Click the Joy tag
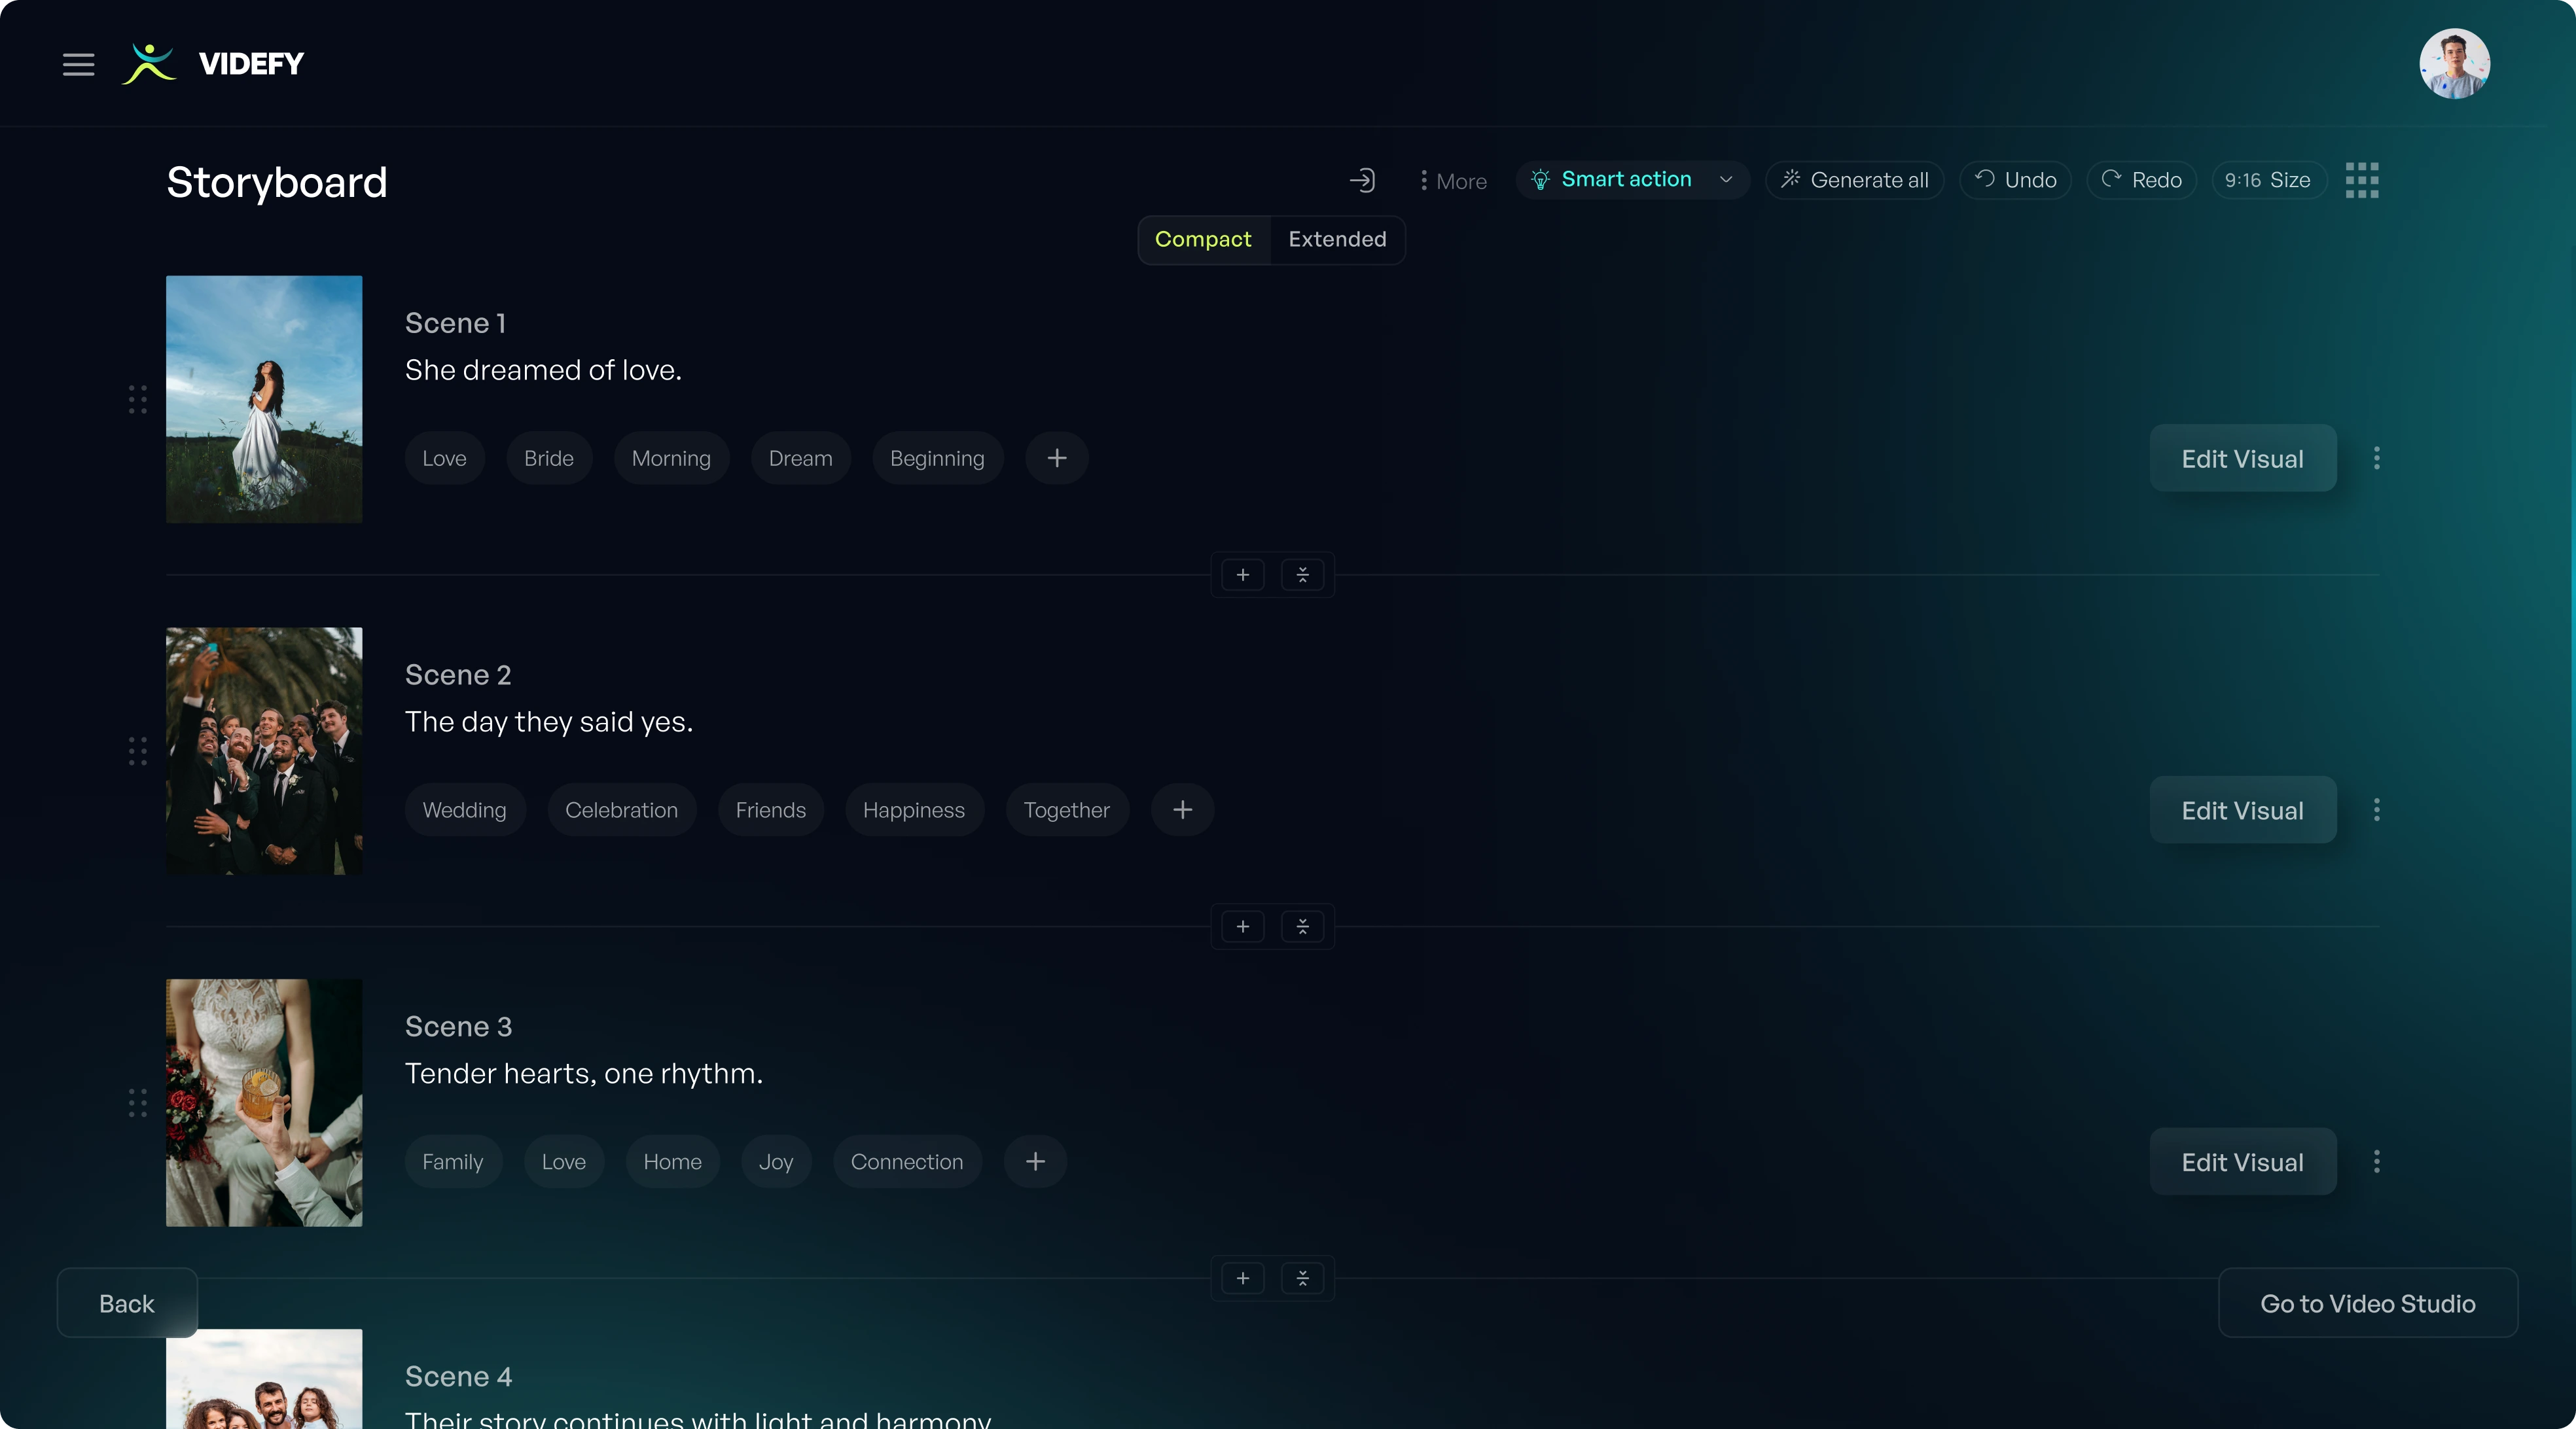Viewport: 2576px width, 1429px height. [776, 1161]
